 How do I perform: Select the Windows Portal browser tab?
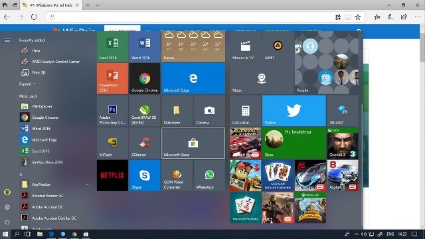tap(50, 5)
